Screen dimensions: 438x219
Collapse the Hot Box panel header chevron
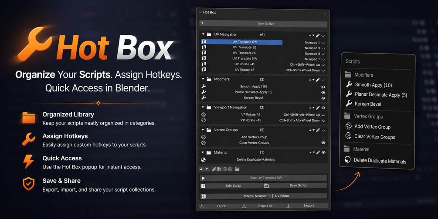pyautogui.click(x=200, y=12)
